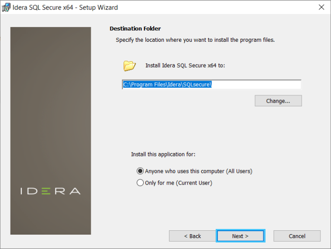Screen dimensions: 331x249
Task: Click the installer icon in the title bar
Action: pos(6,7)
